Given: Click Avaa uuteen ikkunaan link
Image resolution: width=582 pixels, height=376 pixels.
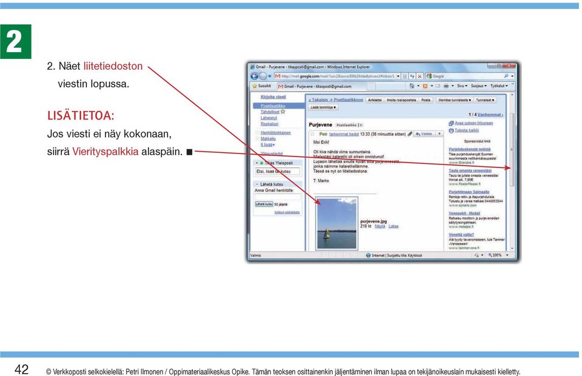Looking at the screenshot, I should click(x=473, y=123).
